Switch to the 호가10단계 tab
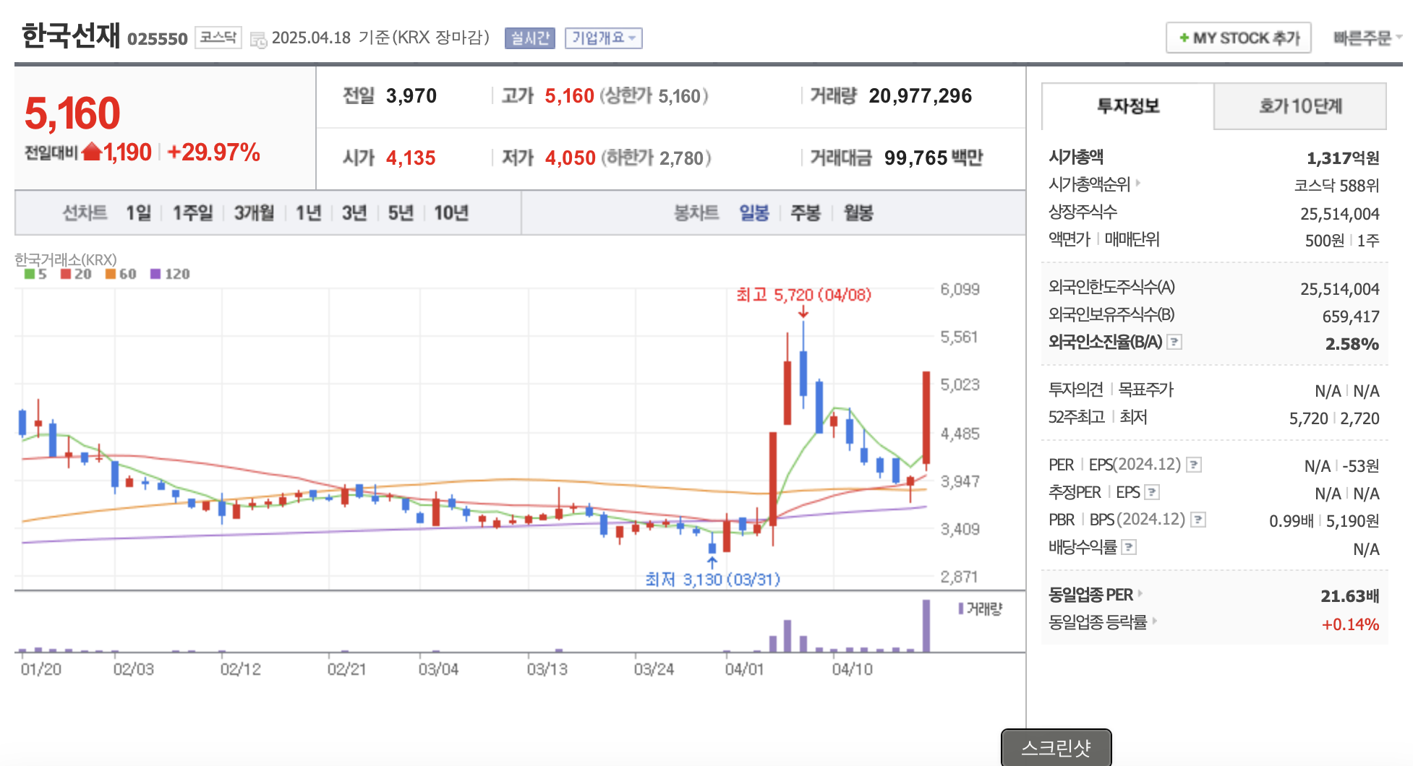 click(1300, 106)
